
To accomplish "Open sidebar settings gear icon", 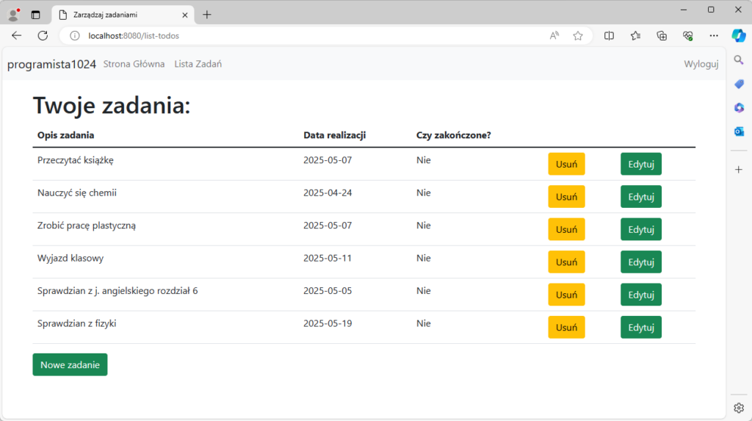I will pyautogui.click(x=739, y=408).
